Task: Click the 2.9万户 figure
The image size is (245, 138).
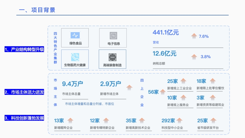Action: (x=111, y=84)
